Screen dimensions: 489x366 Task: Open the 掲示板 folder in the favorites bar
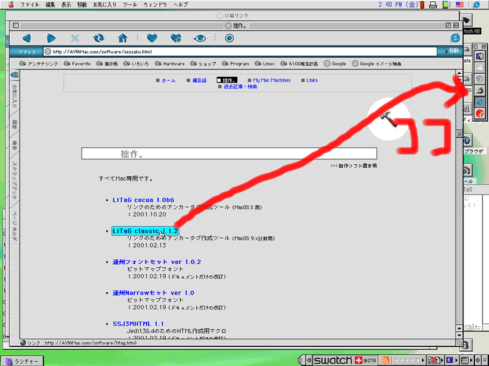(107, 64)
